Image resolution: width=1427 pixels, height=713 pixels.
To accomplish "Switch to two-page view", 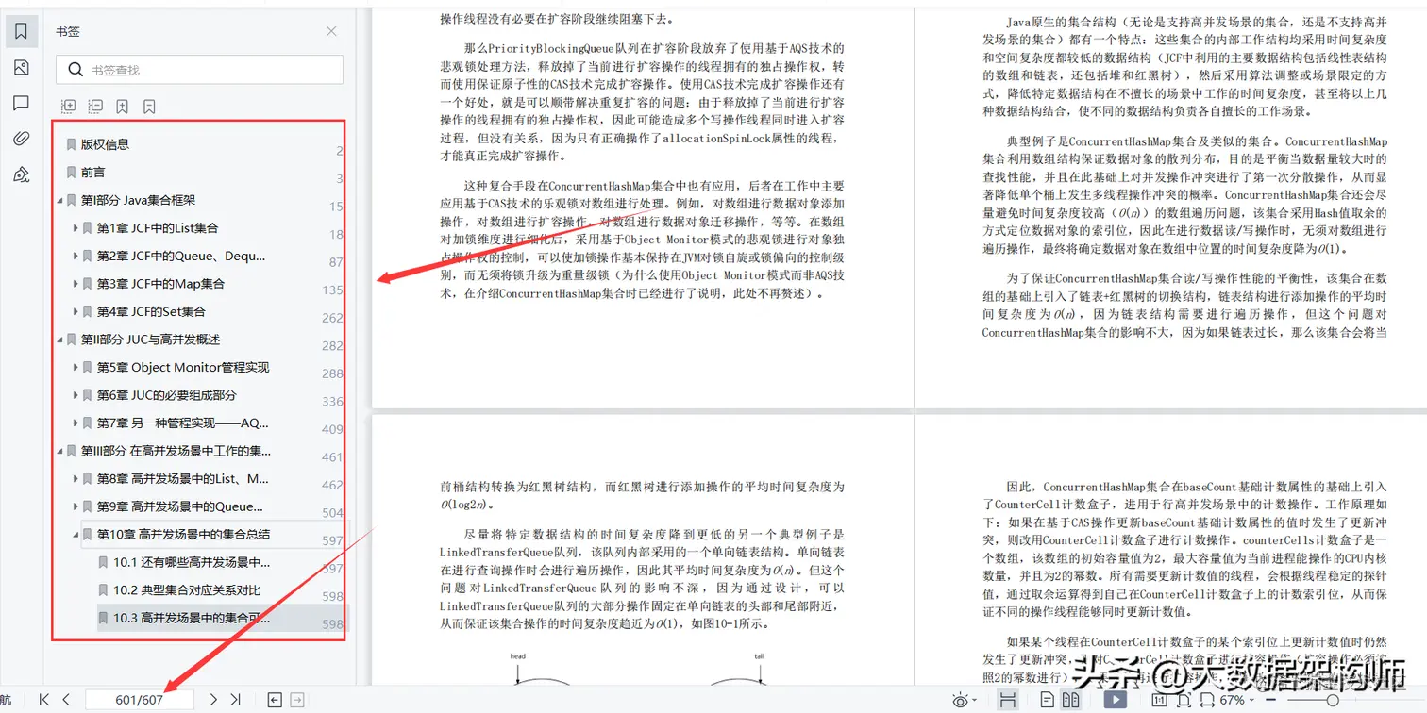I will click(1070, 700).
